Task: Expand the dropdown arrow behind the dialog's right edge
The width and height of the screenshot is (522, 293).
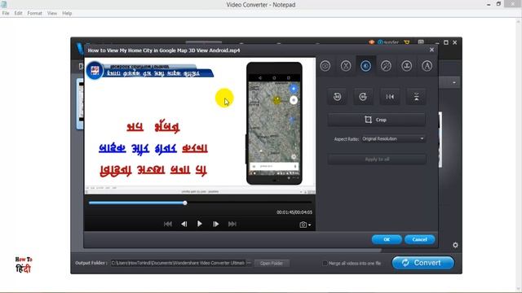Action: pyautogui.click(x=454, y=82)
